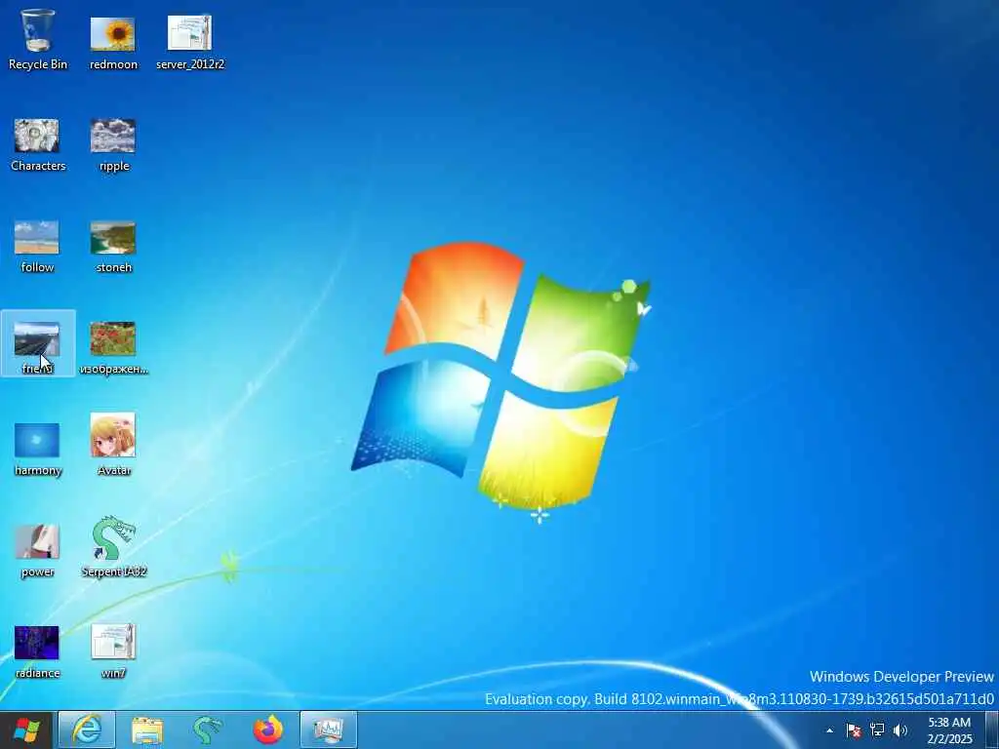Launch Firefox from taskbar
This screenshot has width=999, height=749.
[x=268, y=730]
